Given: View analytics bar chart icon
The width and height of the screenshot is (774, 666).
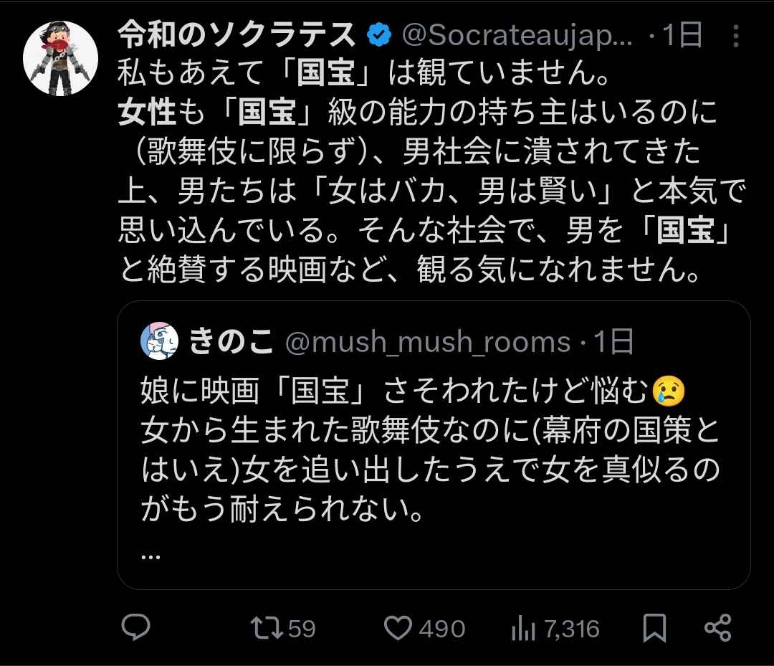Looking at the screenshot, I should 523,629.
